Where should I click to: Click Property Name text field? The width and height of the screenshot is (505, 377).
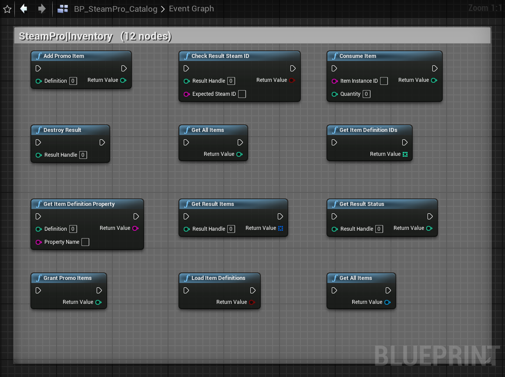85,242
